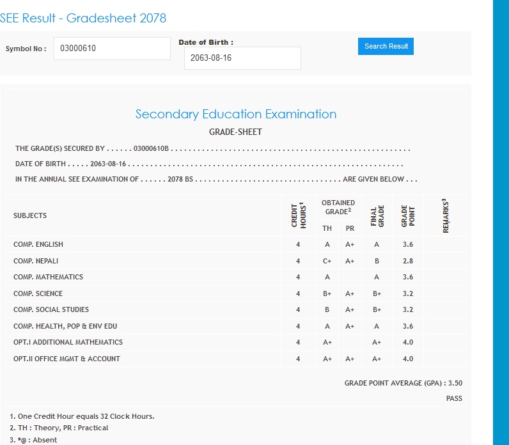Click the SEE Result - Gradesheet 2078 heading
The image size is (509, 445).
[x=83, y=18]
